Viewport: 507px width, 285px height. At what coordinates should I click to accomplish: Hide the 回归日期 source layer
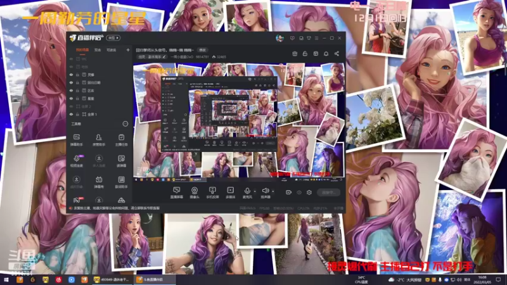(71, 83)
